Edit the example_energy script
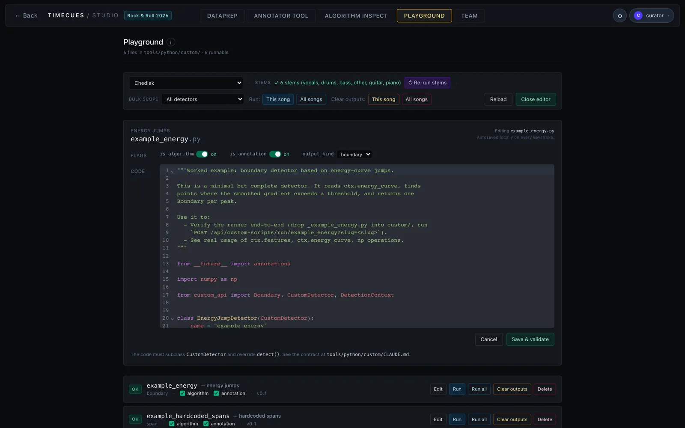The image size is (685, 428). [x=438, y=389]
